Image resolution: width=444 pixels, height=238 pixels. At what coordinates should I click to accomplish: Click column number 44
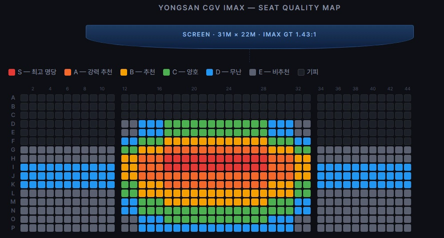click(x=408, y=89)
